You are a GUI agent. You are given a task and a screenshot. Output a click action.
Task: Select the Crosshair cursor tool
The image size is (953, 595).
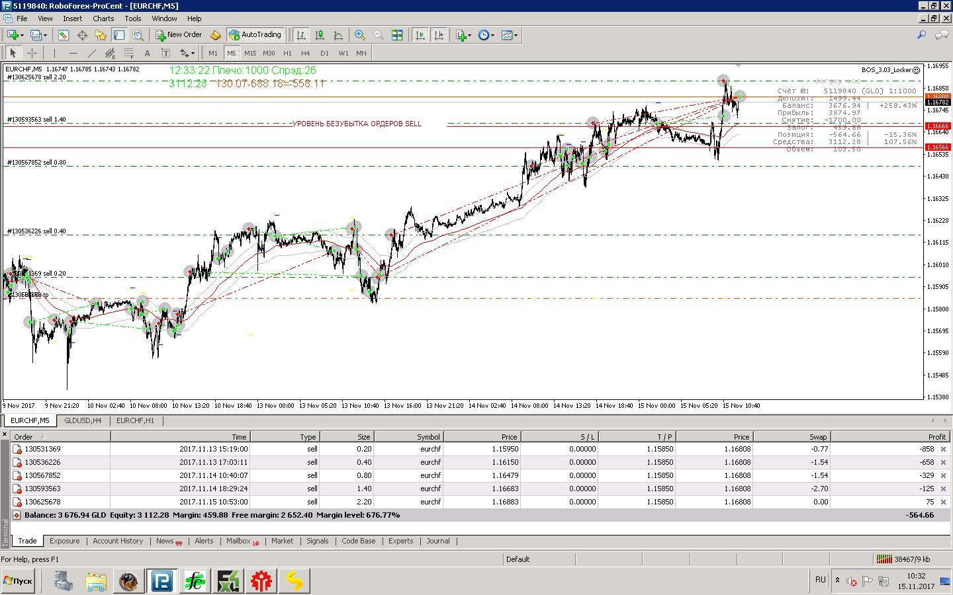[32, 53]
